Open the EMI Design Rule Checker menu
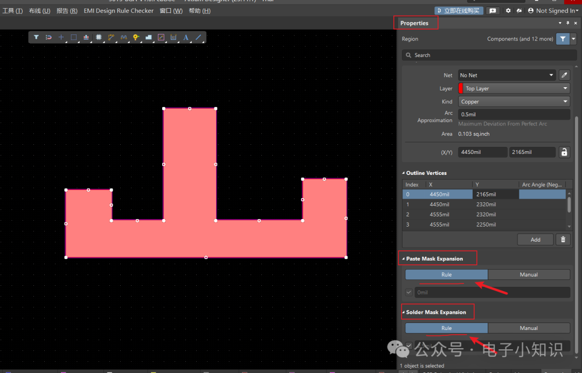Image resolution: width=582 pixels, height=373 pixels. point(119,11)
